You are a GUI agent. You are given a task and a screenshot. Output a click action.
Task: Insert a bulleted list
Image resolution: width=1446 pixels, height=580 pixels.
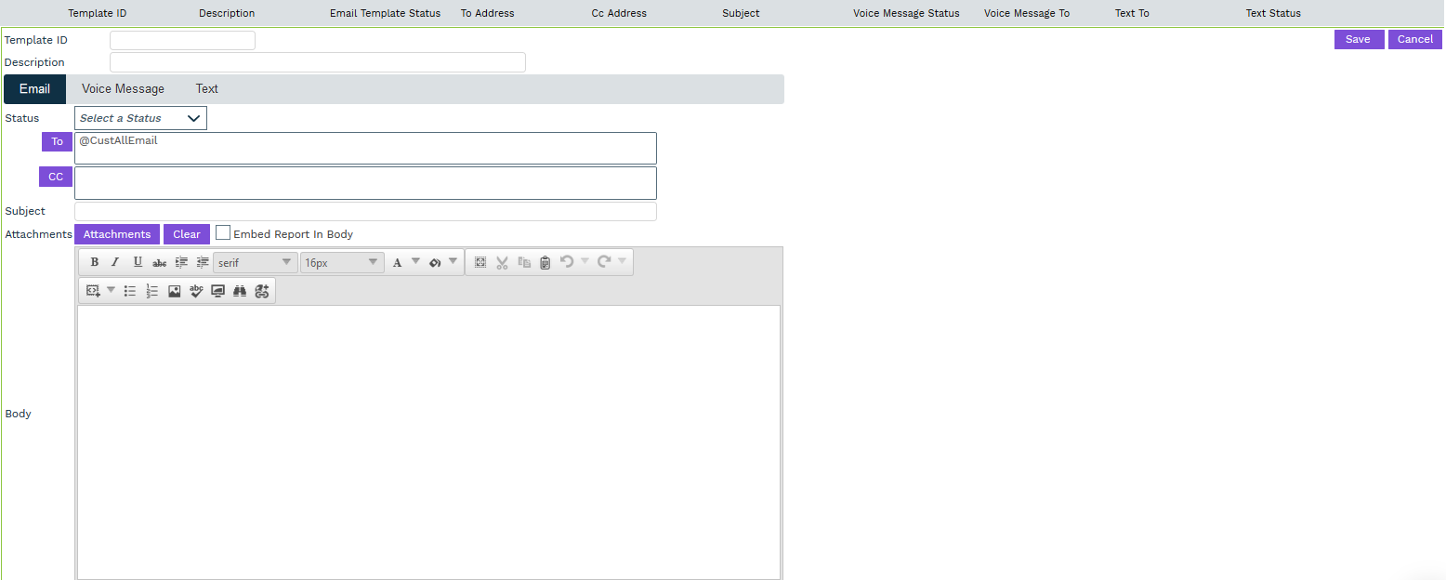coord(130,291)
